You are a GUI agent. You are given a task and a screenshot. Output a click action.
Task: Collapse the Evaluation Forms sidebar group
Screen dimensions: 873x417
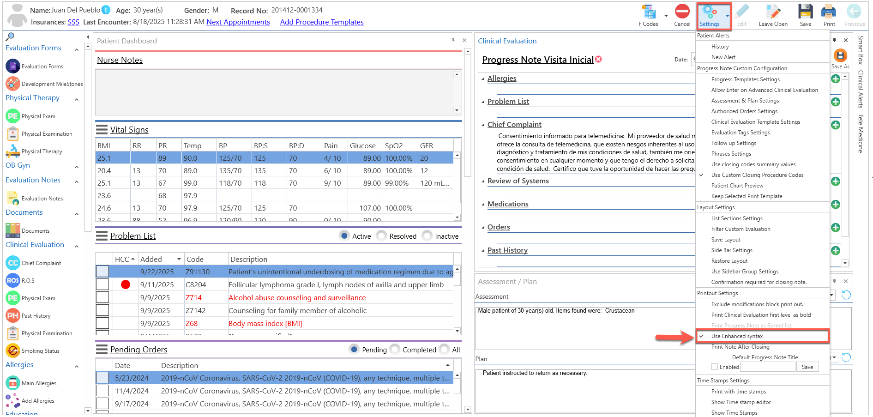[x=77, y=49]
